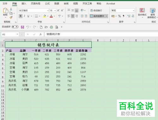158x120 pixels.
Task: Click the Merge and Center button
Action: pyautogui.click(x=97, y=16)
